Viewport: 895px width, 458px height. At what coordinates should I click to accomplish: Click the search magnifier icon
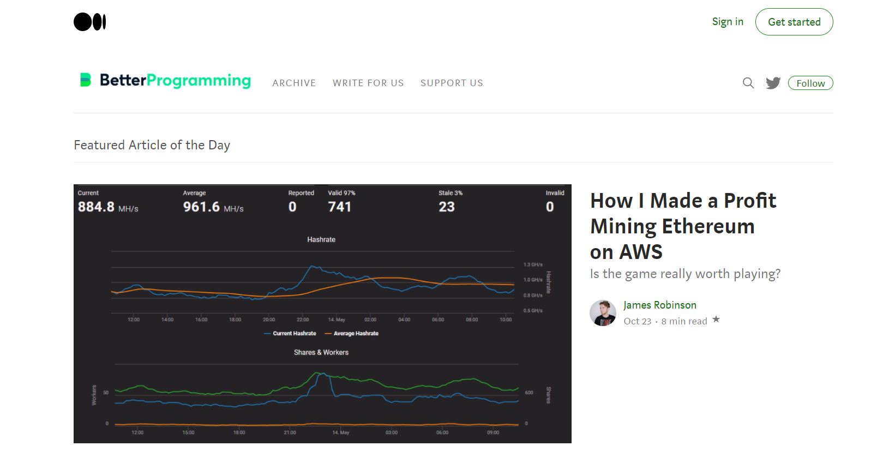pyautogui.click(x=748, y=83)
